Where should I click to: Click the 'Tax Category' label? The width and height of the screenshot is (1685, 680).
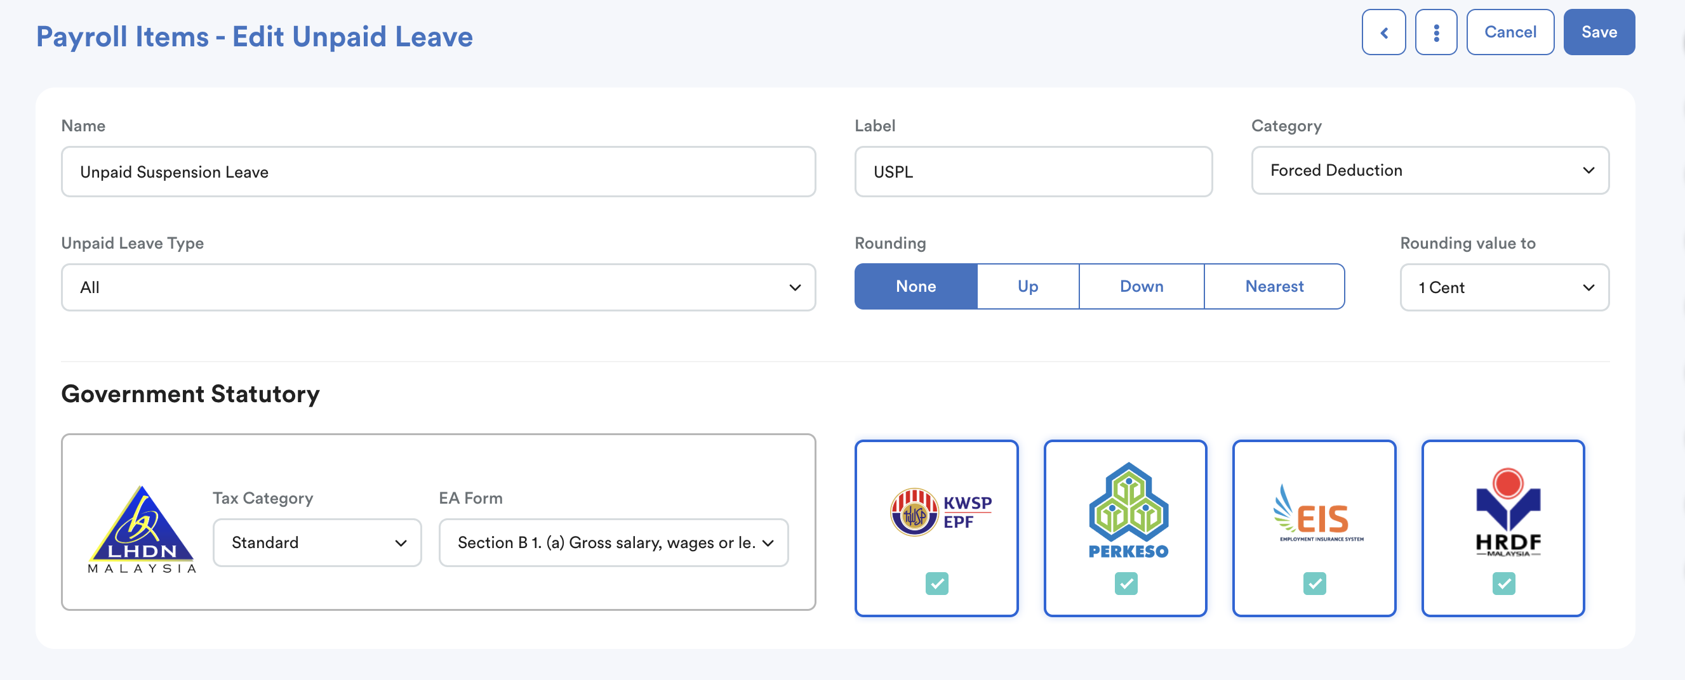click(x=263, y=497)
